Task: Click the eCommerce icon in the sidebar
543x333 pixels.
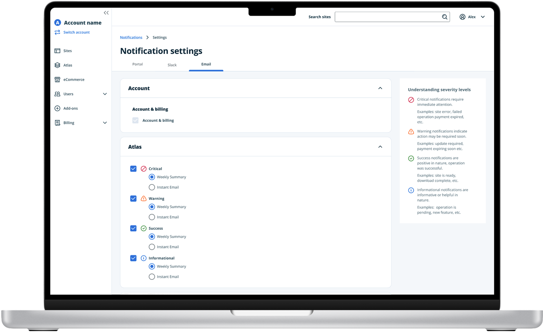Action: pyautogui.click(x=57, y=79)
